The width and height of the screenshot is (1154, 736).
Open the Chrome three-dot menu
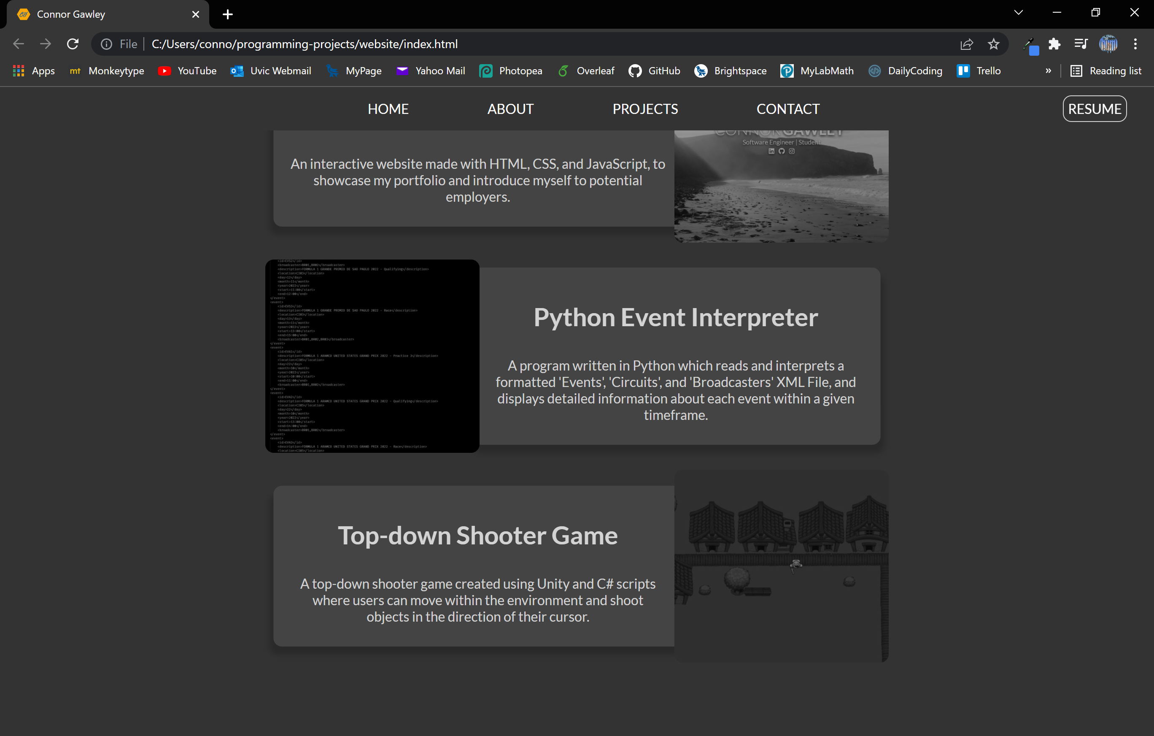point(1135,44)
